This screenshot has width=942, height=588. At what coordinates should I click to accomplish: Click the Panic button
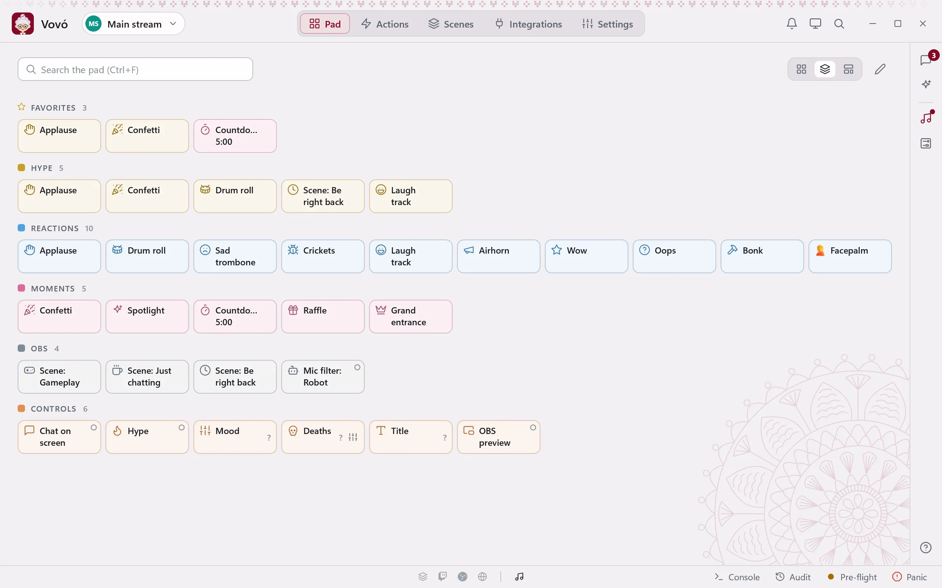[910, 577]
